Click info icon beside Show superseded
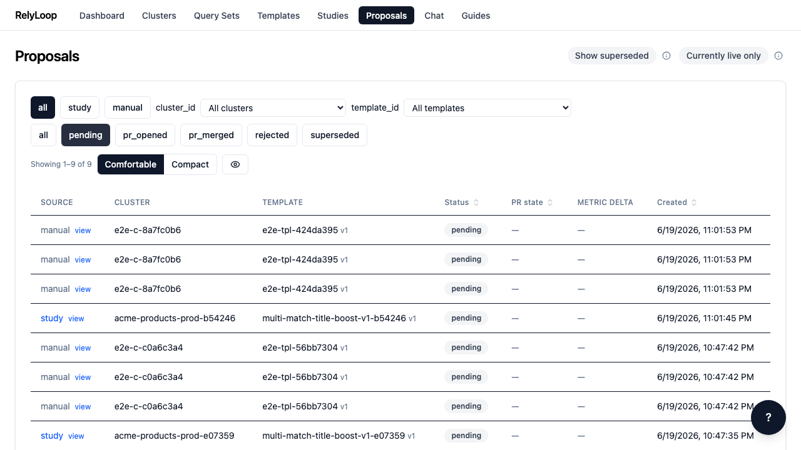The width and height of the screenshot is (801, 450). (x=666, y=56)
